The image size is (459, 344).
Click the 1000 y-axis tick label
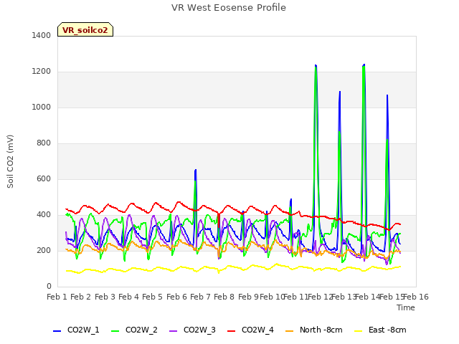pos(42,107)
